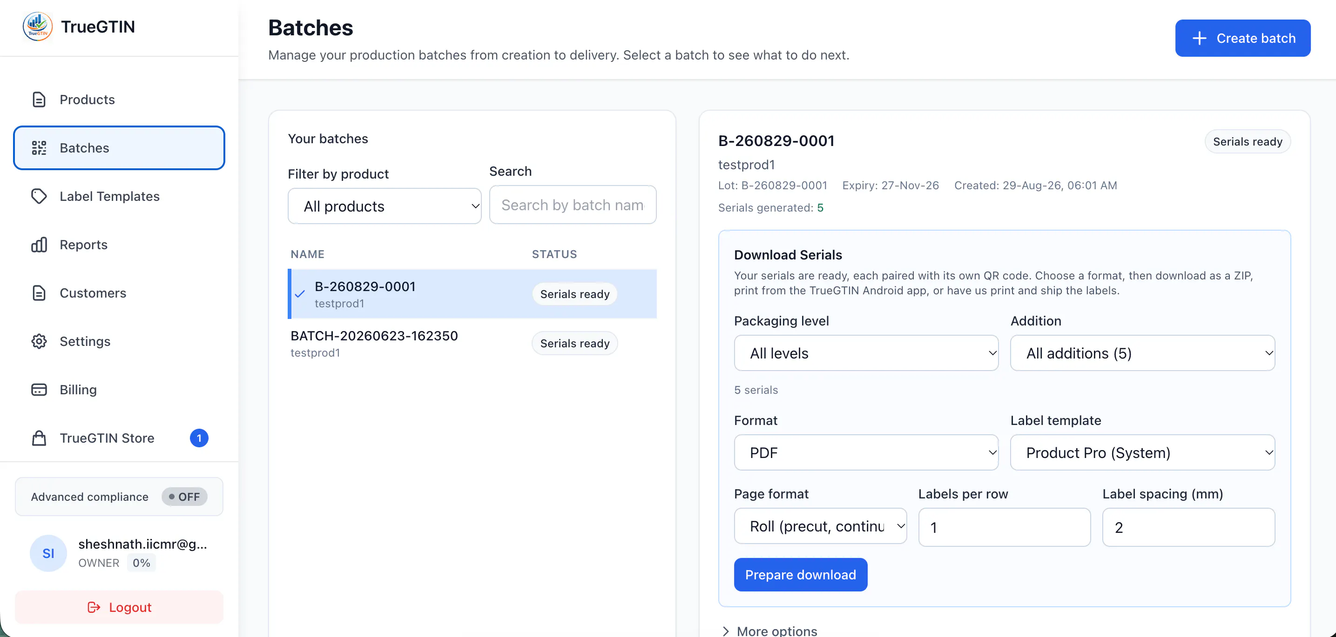The image size is (1336, 637).
Task: Click the Products document icon
Action: tap(39, 100)
